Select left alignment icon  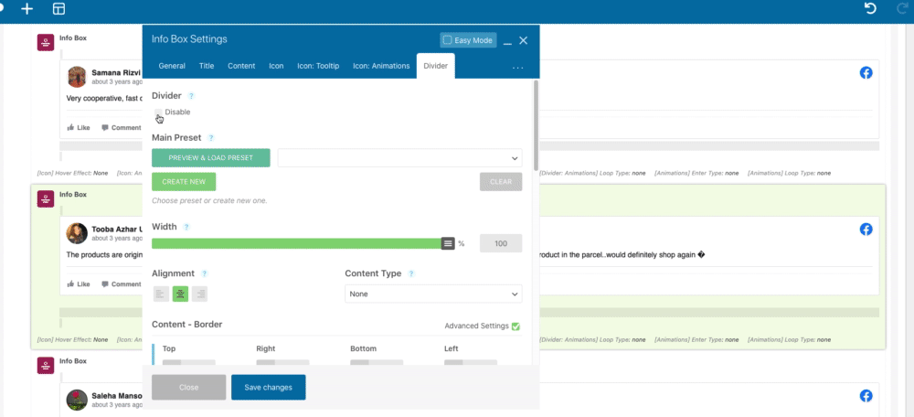click(x=162, y=294)
